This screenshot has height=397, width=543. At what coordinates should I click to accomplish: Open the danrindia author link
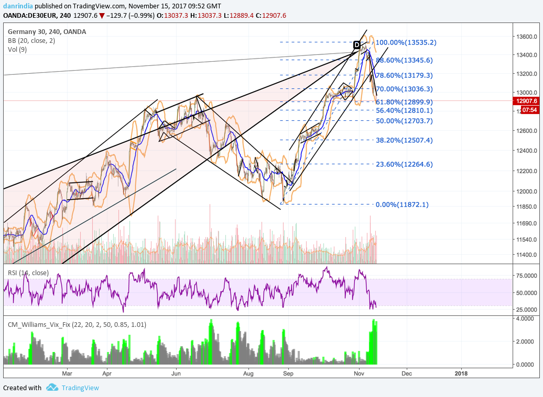(18, 6)
